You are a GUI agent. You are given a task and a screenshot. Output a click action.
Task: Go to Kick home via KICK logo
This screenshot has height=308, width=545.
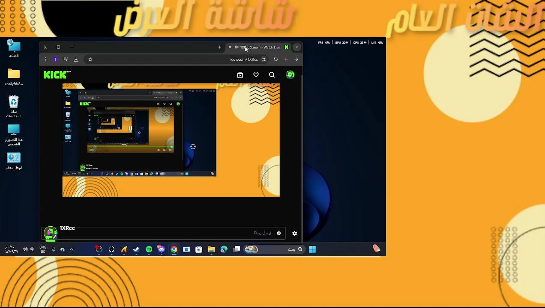(x=57, y=75)
